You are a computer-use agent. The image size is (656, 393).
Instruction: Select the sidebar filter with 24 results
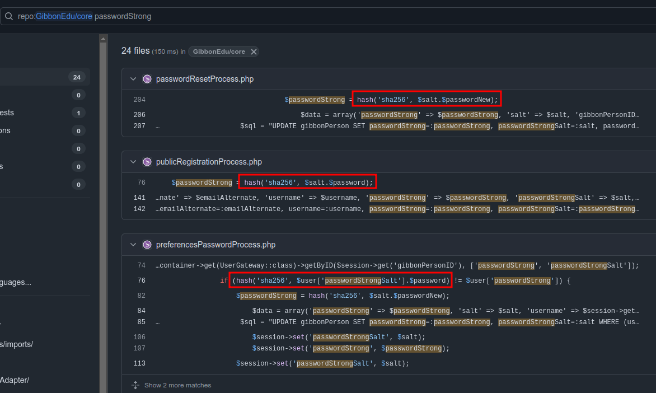tap(45, 77)
